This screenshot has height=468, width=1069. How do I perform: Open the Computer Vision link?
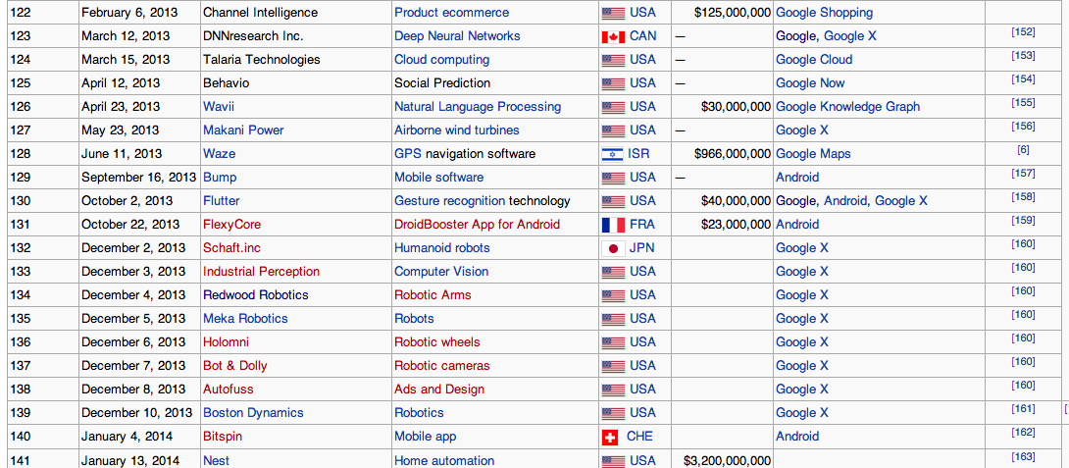click(x=441, y=272)
